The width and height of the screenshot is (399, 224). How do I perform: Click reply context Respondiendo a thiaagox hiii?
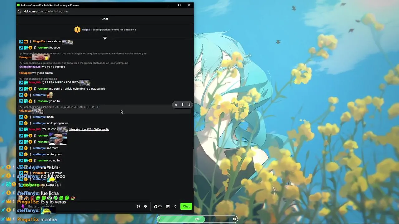click(38, 79)
